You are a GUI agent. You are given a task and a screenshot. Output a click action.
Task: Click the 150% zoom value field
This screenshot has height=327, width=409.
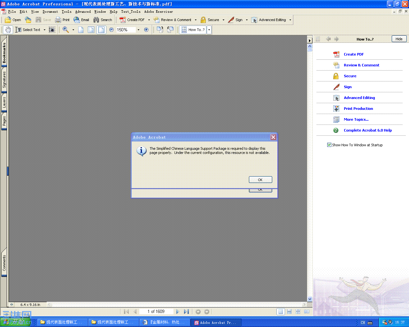(x=126, y=30)
